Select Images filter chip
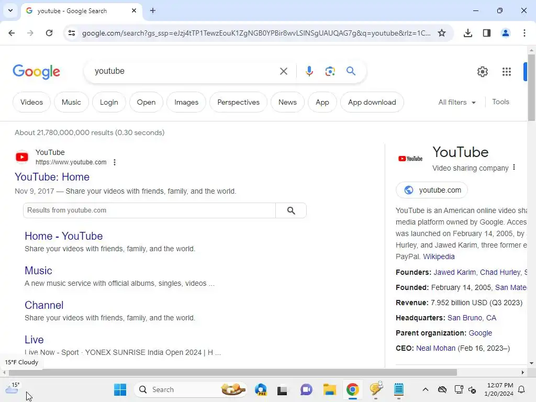536x402 pixels. (186, 102)
